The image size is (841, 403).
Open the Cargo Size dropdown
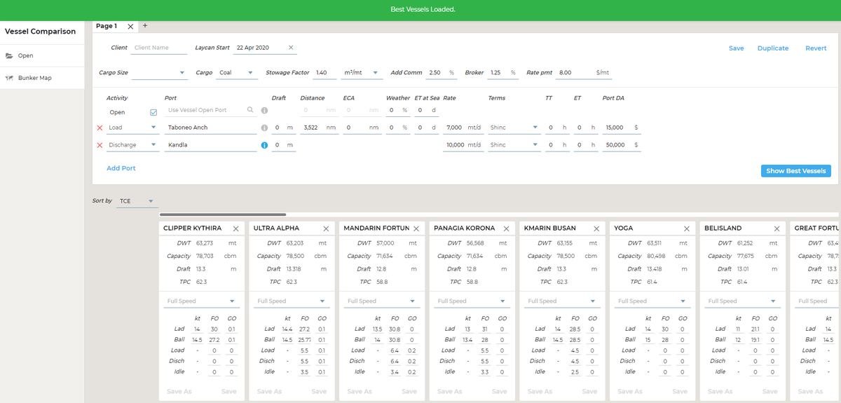pos(158,72)
